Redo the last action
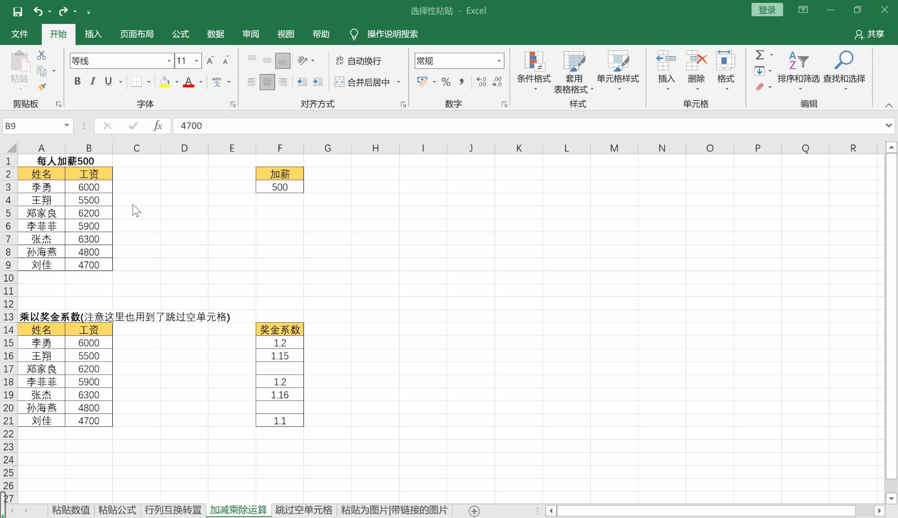The height and width of the screenshot is (518, 898). tap(63, 11)
